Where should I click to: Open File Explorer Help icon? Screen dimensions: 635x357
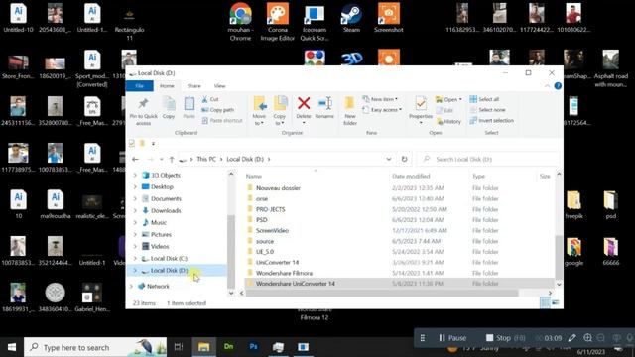558,86
